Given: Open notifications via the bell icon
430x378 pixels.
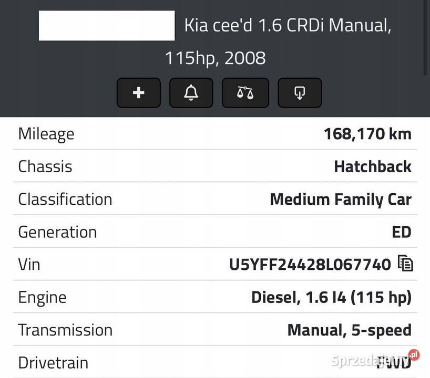Looking at the screenshot, I should (x=191, y=92).
